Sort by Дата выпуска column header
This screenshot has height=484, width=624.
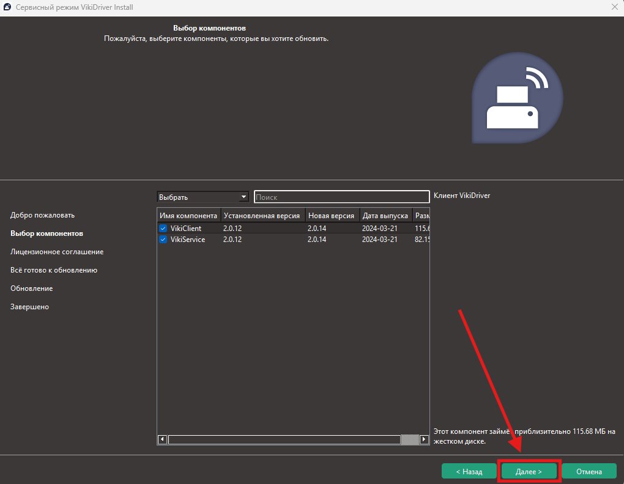coord(386,215)
